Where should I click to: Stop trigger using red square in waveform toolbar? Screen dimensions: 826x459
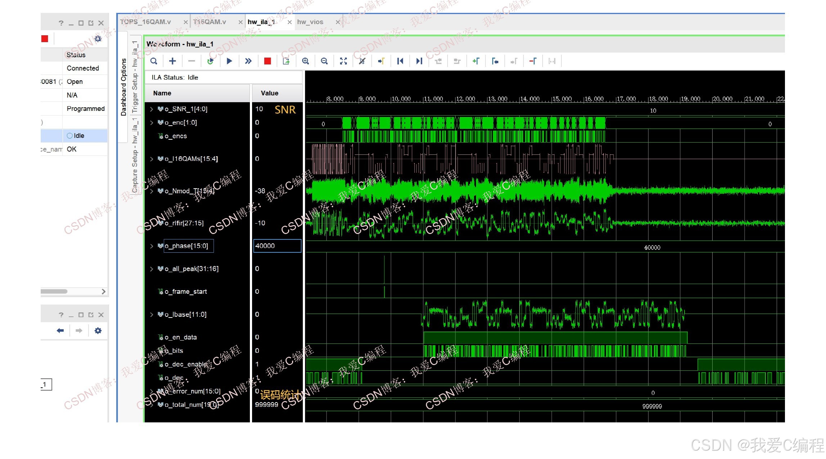267,61
